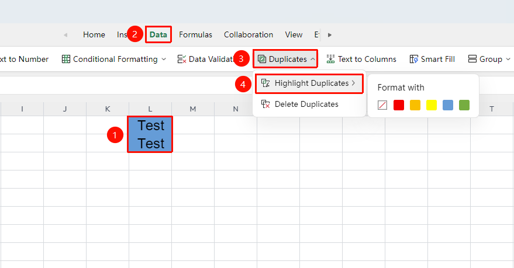Click the Highlight Duplicates menu icon
Image resolution: width=514 pixels, height=268 pixels.
coord(265,83)
